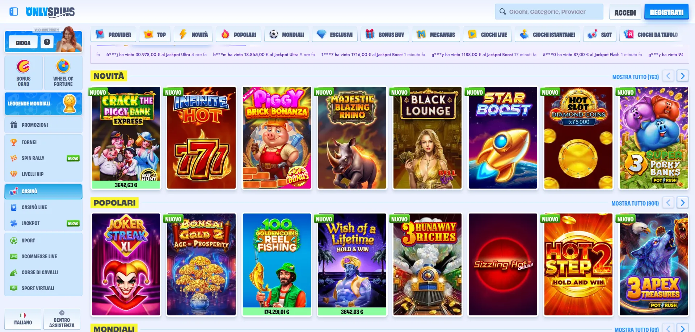Click the Gioca button
This screenshot has width=695, height=332.
(x=23, y=43)
